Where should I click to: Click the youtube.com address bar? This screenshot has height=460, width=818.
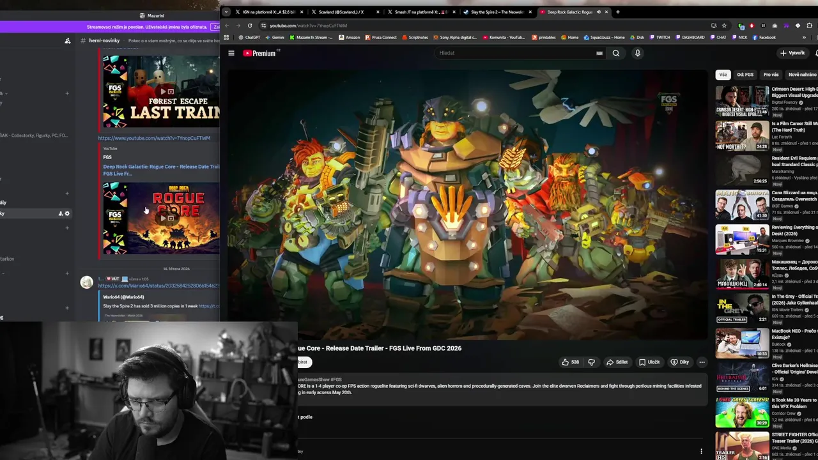486,26
